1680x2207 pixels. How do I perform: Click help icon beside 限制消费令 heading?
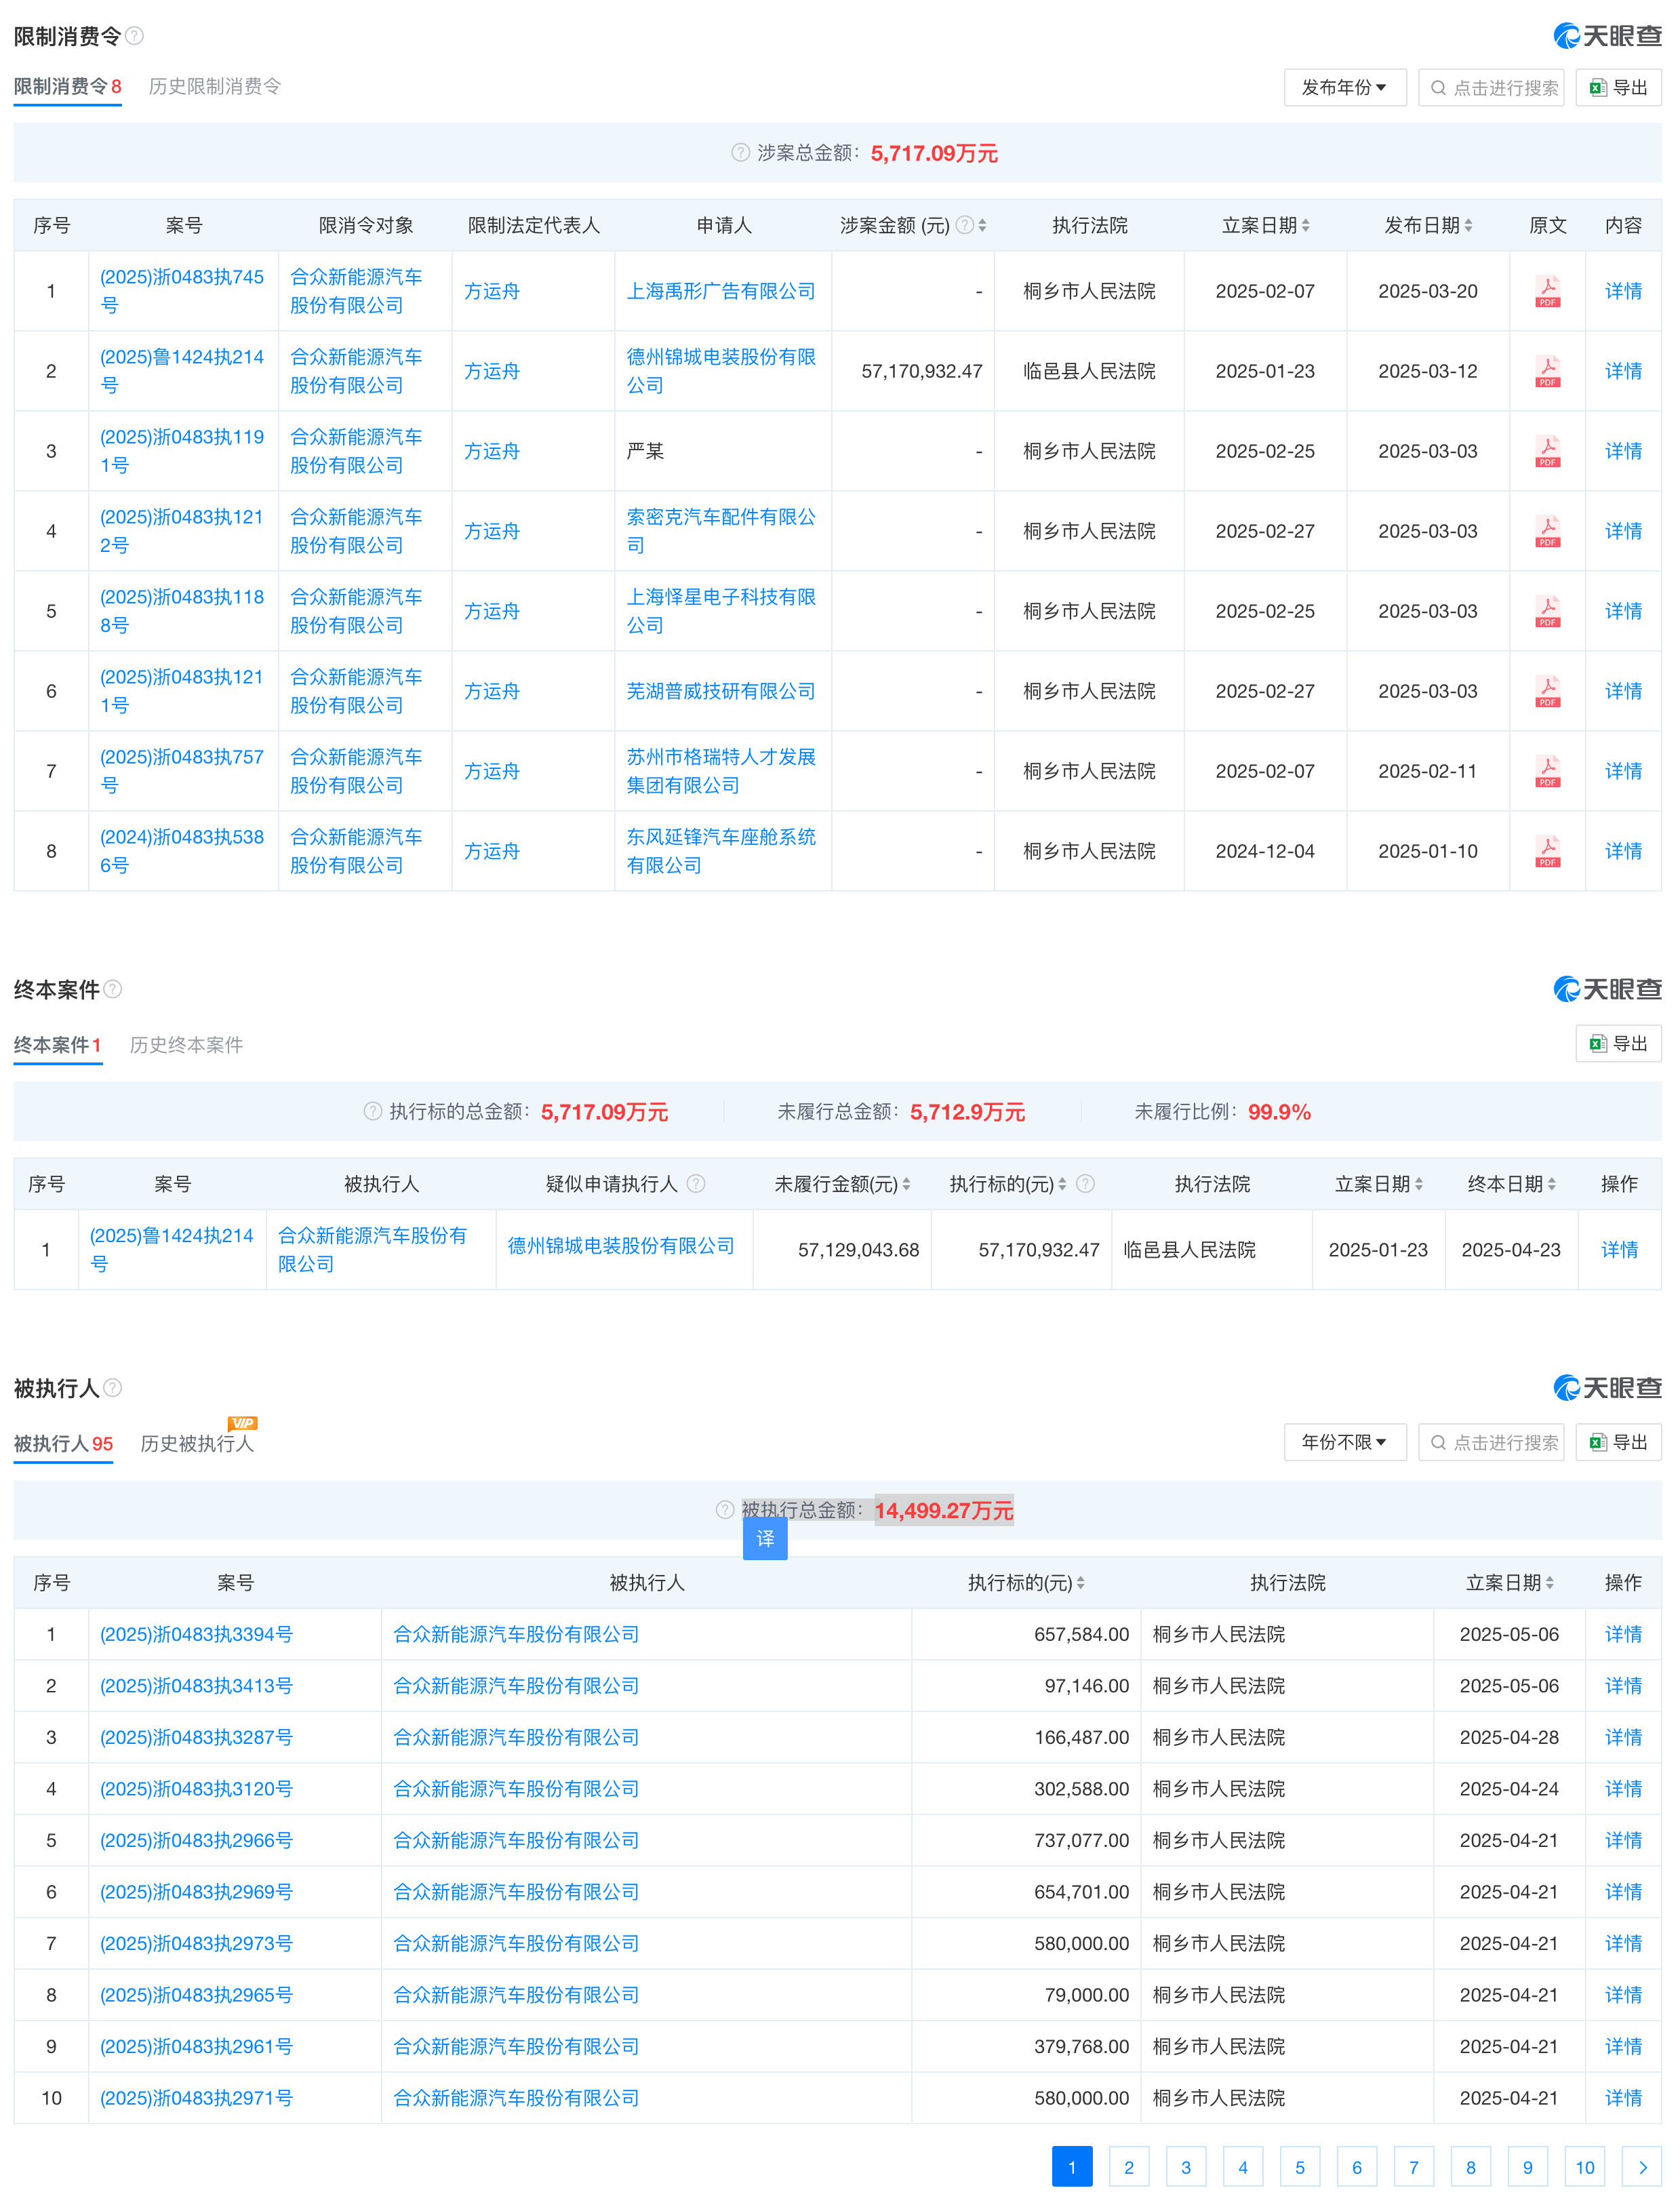(x=134, y=36)
